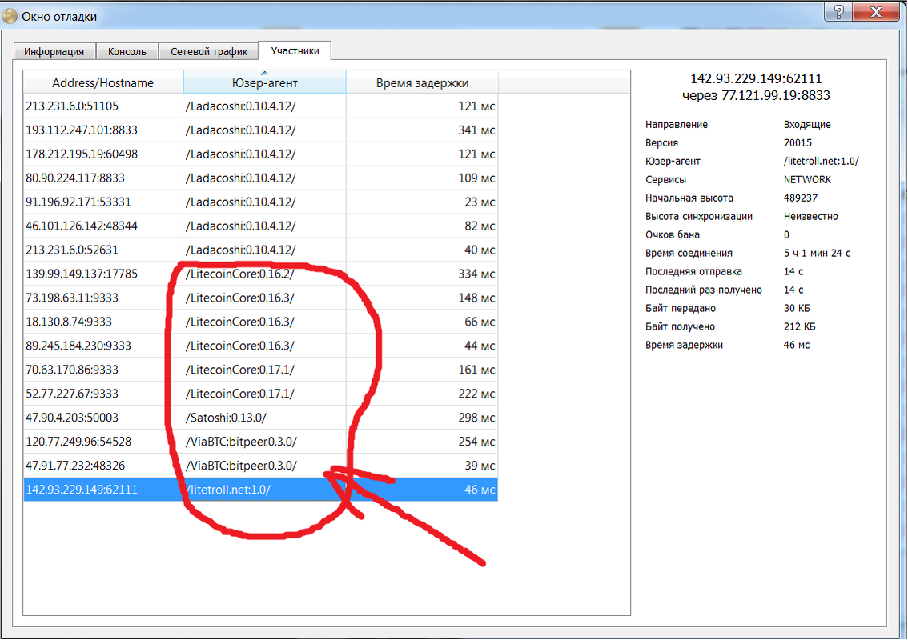This screenshot has height=640, width=908.
Task: Click the coin icon in the title bar
Action: (10, 16)
